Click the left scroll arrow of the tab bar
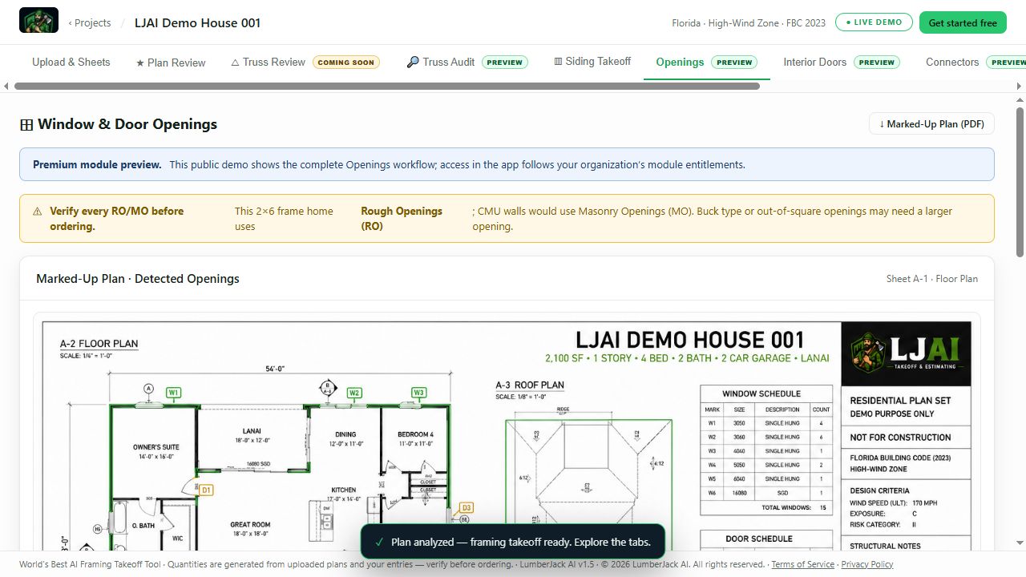This screenshot has height=577, width=1026. [6, 86]
